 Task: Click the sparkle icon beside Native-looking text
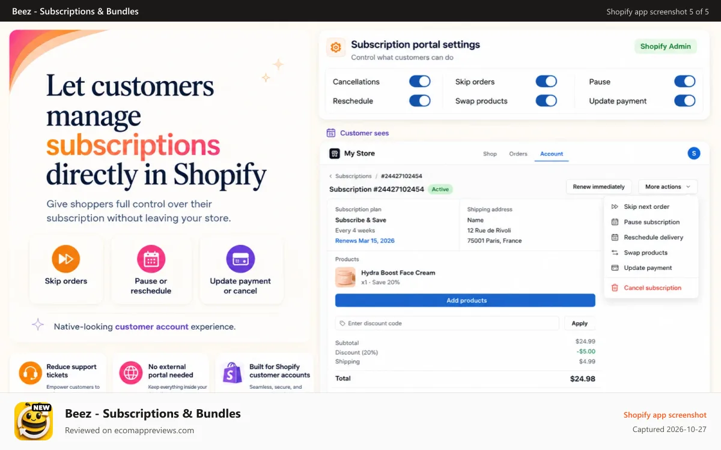tap(38, 325)
